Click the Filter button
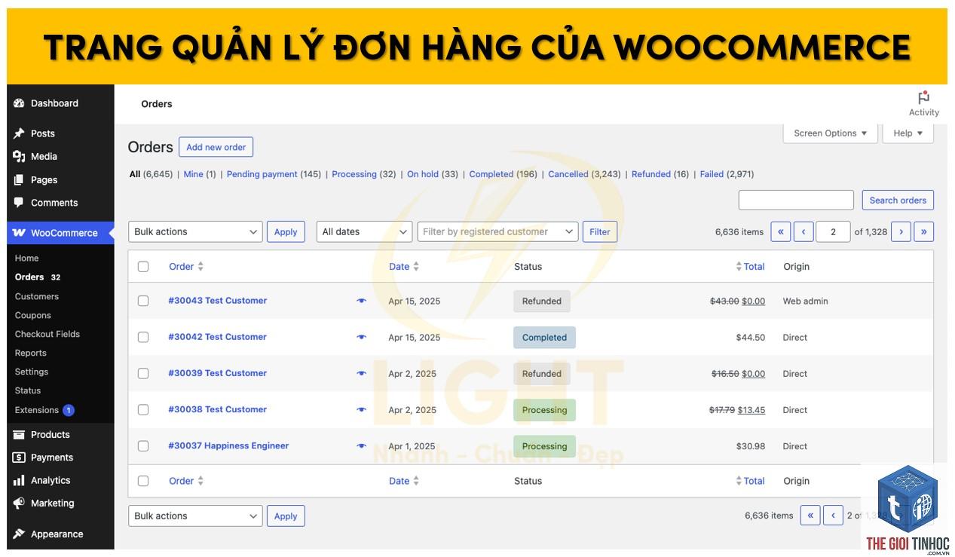Image resolution: width=955 pixels, height=557 pixels. pyautogui.click(x=600, y=231)
